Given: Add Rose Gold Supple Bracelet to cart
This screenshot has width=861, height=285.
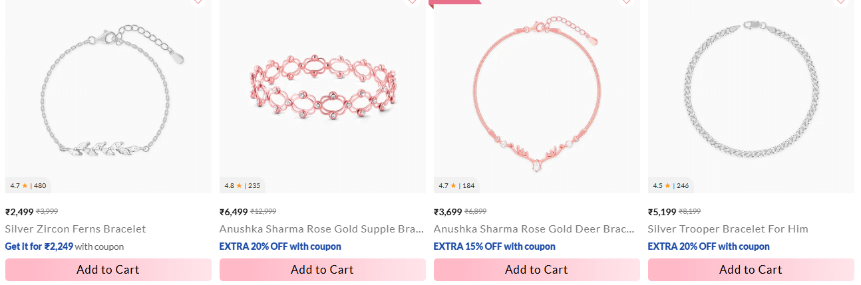Looking at the screenshot, I should (323, 270).
